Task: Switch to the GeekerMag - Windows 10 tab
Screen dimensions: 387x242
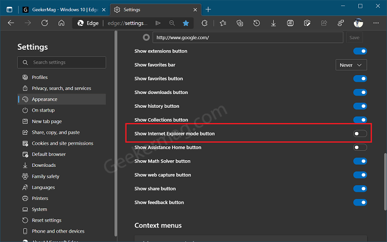Action: pyautogui.click(x=64, y=9)
